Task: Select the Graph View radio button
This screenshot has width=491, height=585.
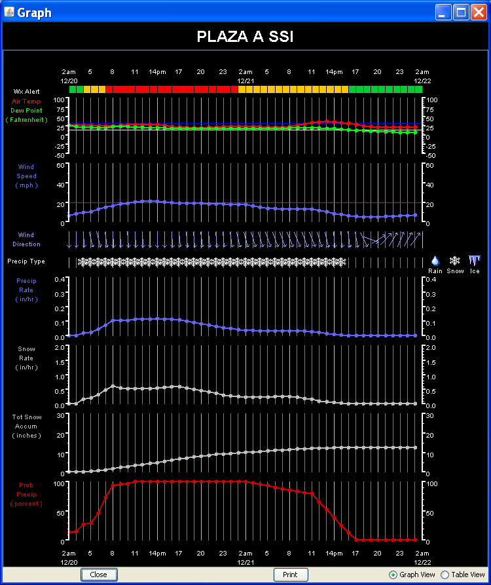Action: coord(393,575)
